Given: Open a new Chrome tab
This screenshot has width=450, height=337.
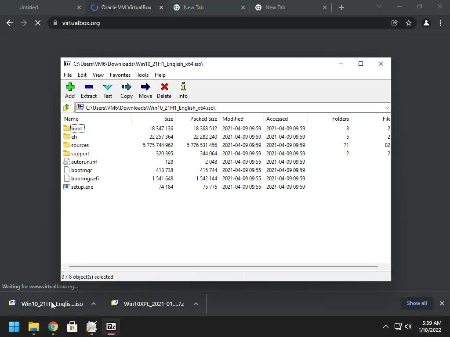Looking at the screenshot, I should pos(341,7).
